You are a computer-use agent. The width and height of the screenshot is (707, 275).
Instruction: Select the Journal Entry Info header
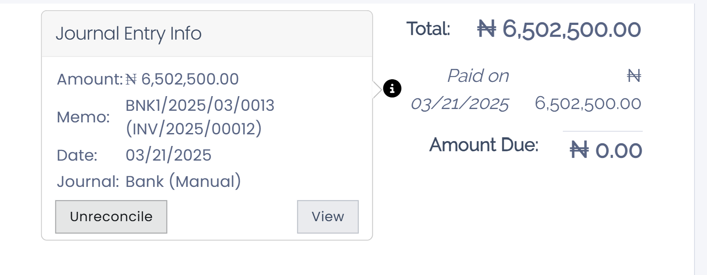129,33
